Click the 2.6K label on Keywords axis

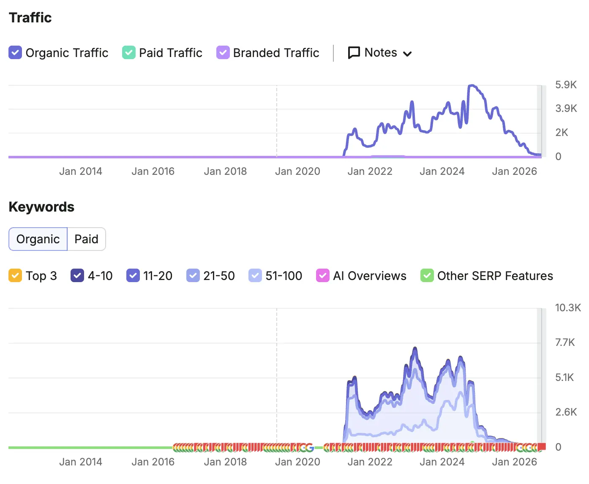pos(566,412)
